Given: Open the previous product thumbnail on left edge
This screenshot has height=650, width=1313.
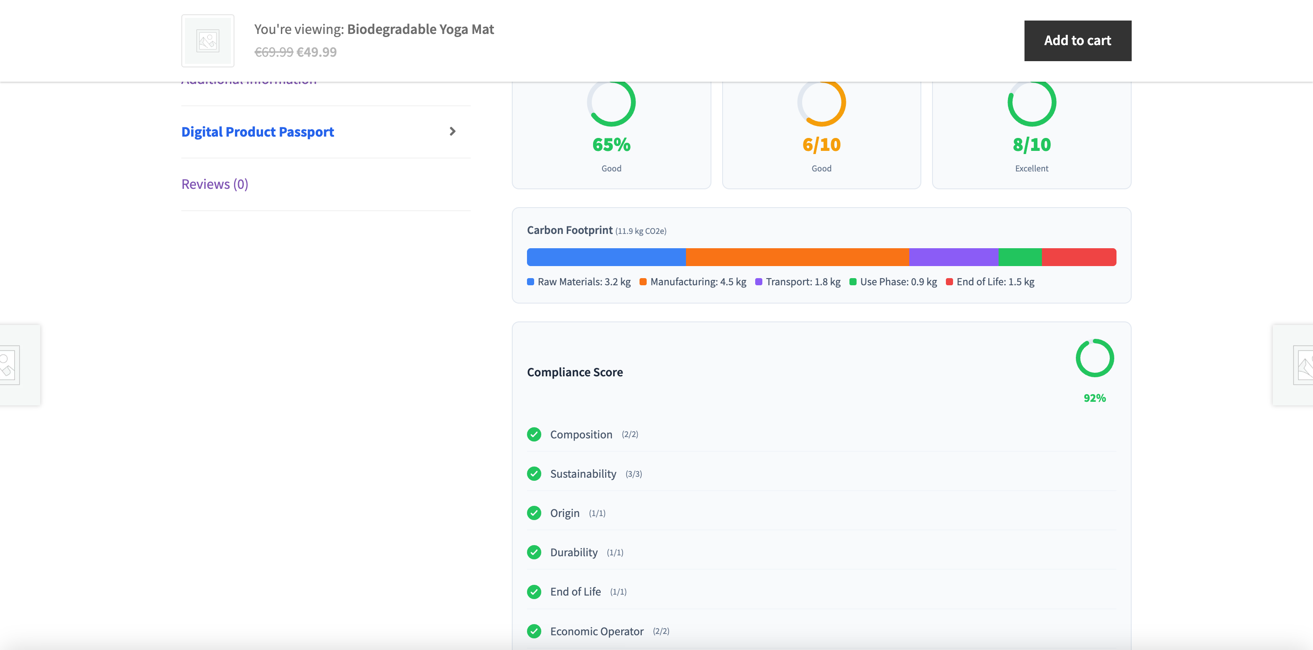Looking at the screenshot, I should click(20, 365).
